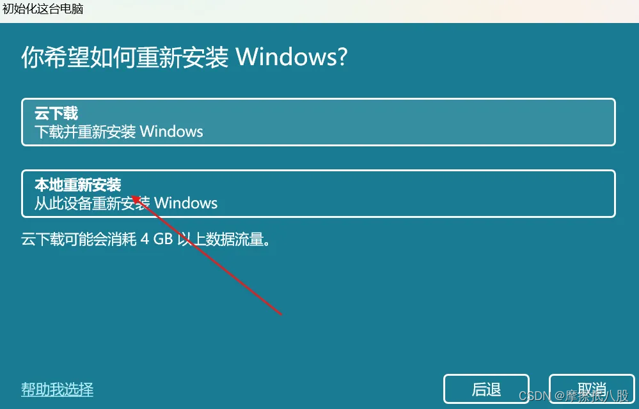Open the 帮助我选择 help link

57,389
